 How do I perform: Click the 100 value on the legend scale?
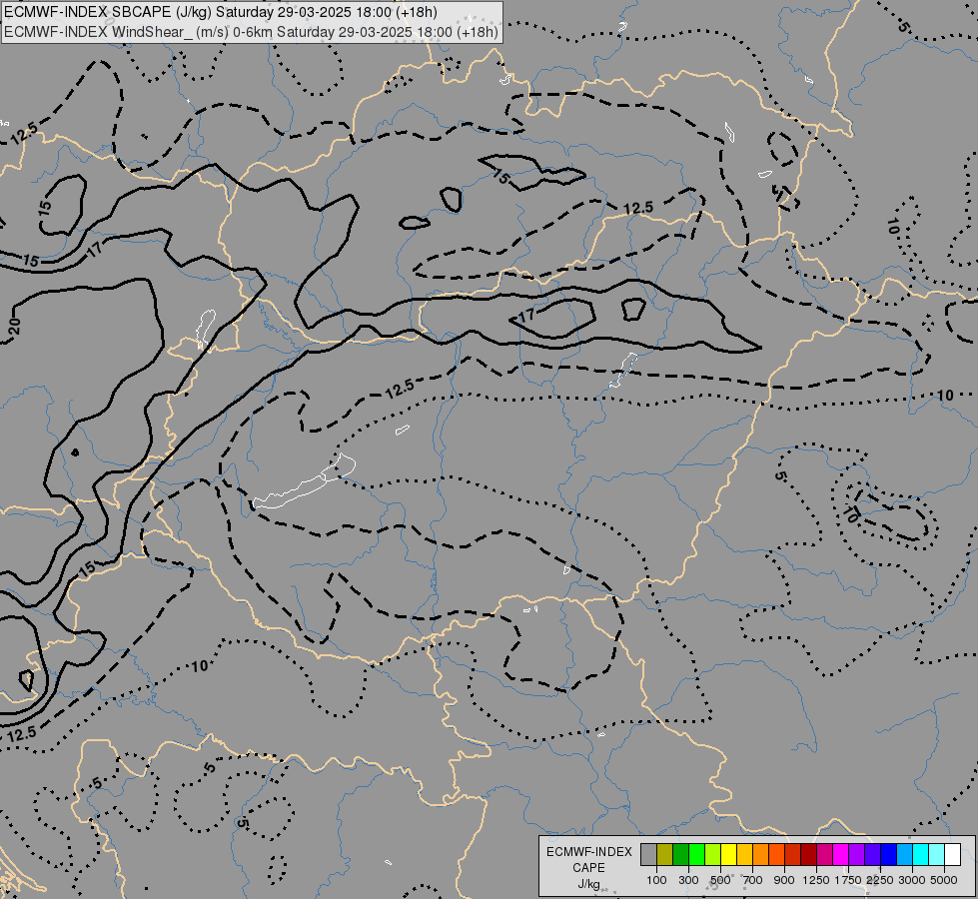coord(656,880)
